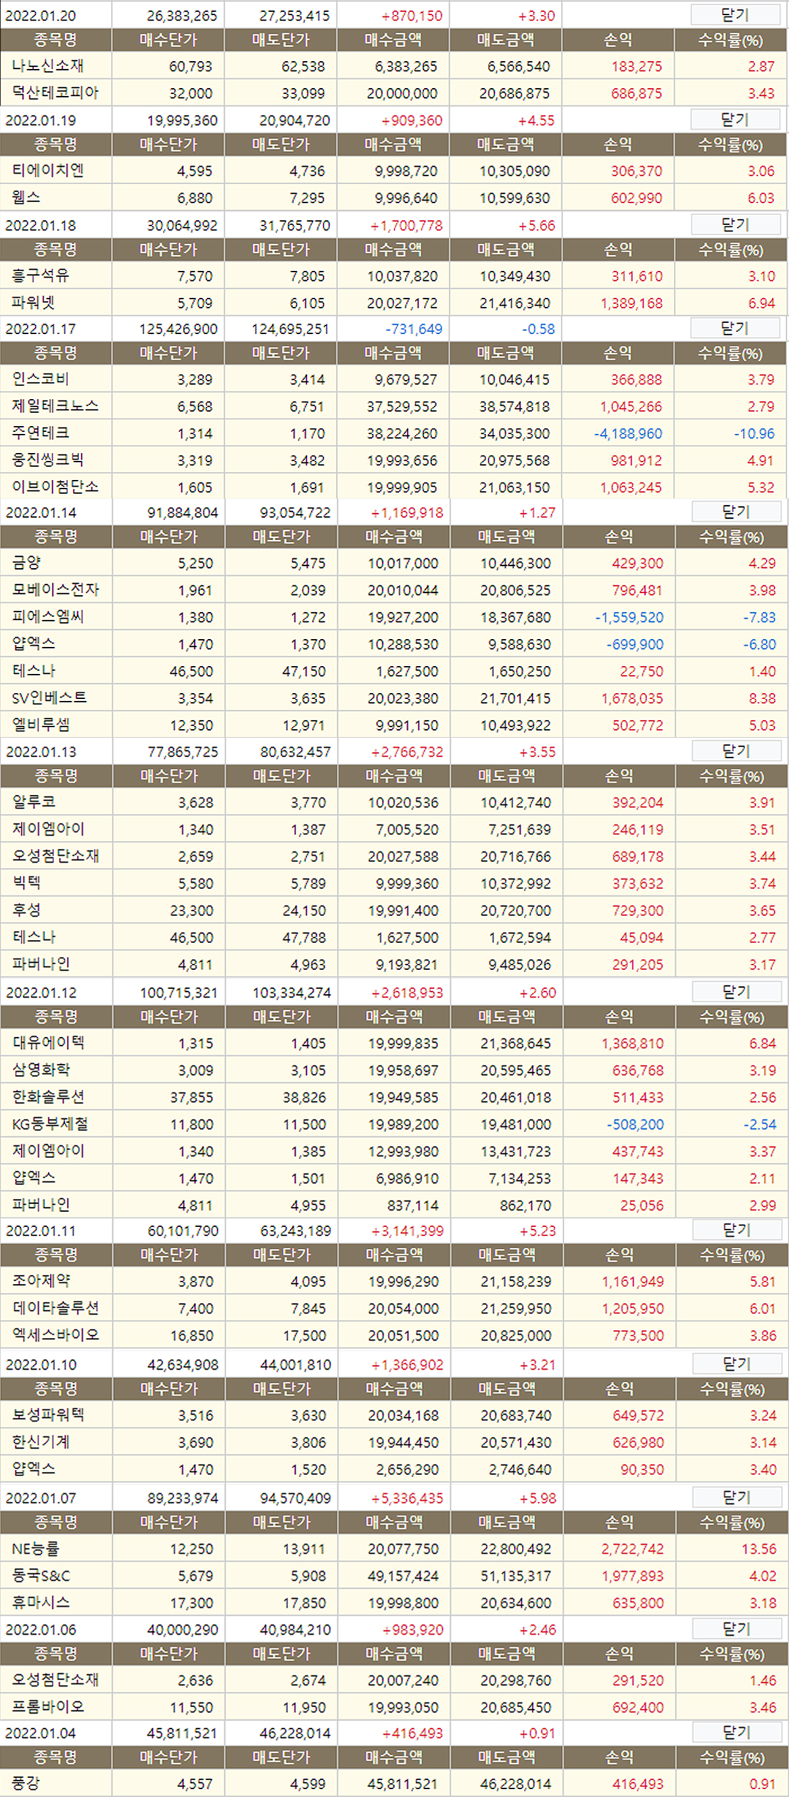Viewport: 789px width, 1797px height.
Task: Click the 금양 stock name
Action: click(x=26, y=562)
